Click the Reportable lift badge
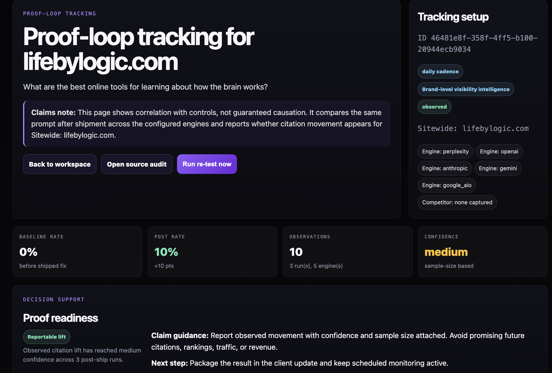 47,337
